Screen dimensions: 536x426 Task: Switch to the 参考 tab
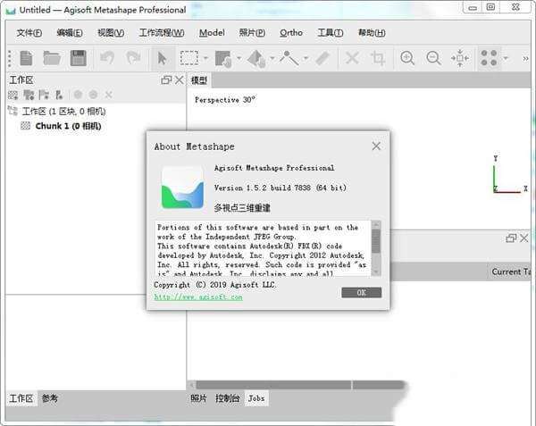click(x=50, y=398)
